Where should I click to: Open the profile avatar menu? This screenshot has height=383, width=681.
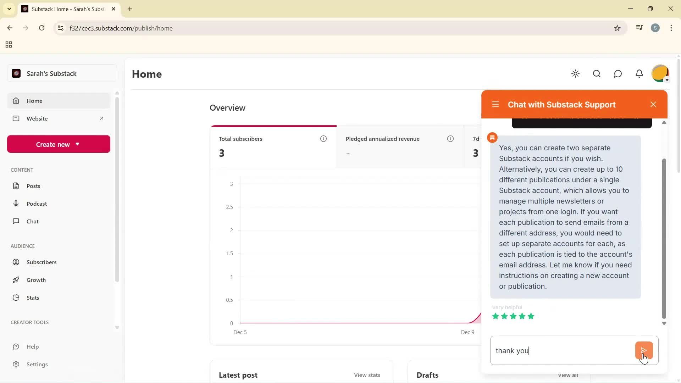(660, 73)
